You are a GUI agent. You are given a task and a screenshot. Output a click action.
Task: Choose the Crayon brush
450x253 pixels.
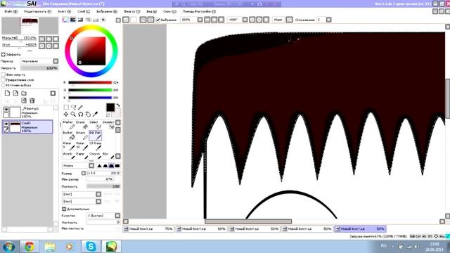(x=96, y=156)
